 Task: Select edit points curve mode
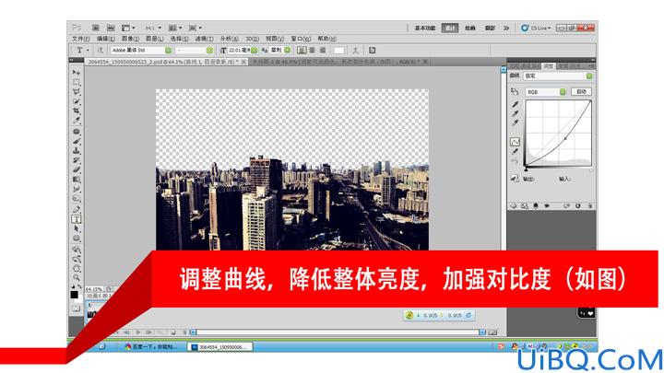(515, 142)
